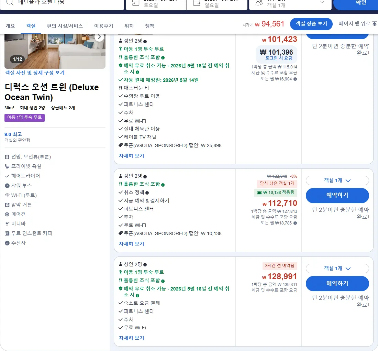Screen dimensions: 378x351
Task: Click the 아동 1명 투숙 무료 purple badge
Action: [25, 118]
